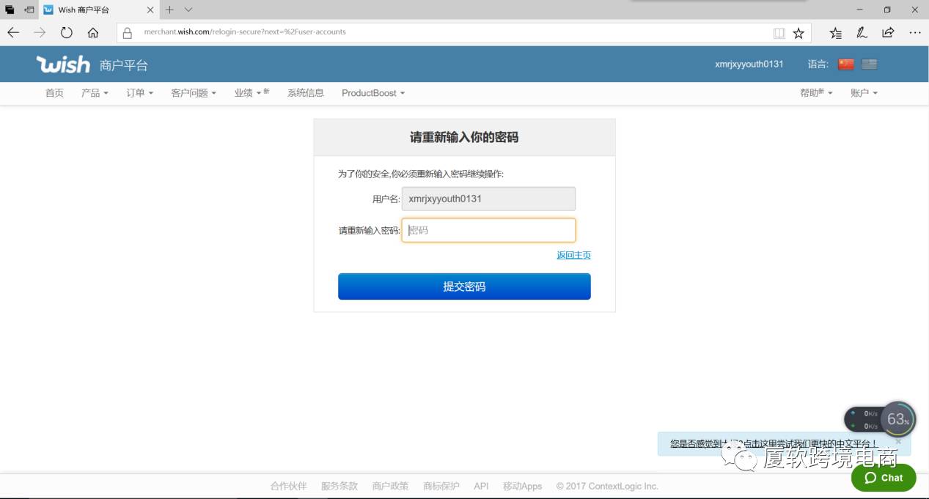Click the share page icon
Image resolution: width=929 pixels, height=499 pixels.
click(888, 32)
